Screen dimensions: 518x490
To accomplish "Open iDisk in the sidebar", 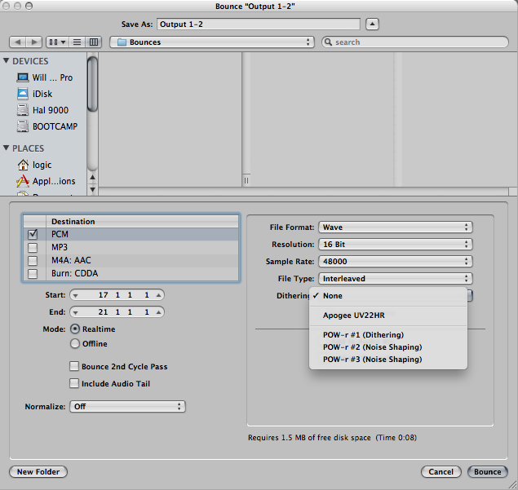I will (35, 94).
